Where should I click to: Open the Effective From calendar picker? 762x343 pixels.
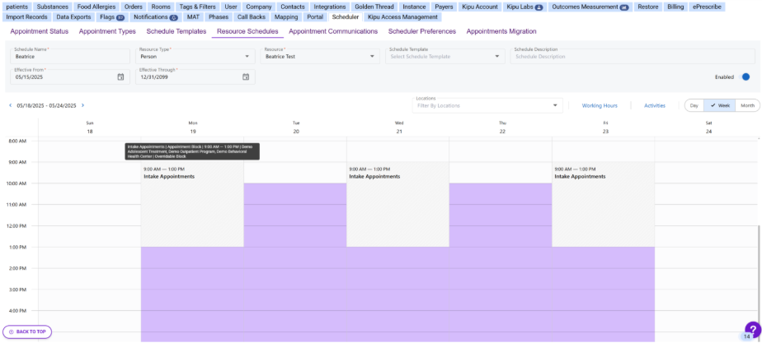point(120,76)
